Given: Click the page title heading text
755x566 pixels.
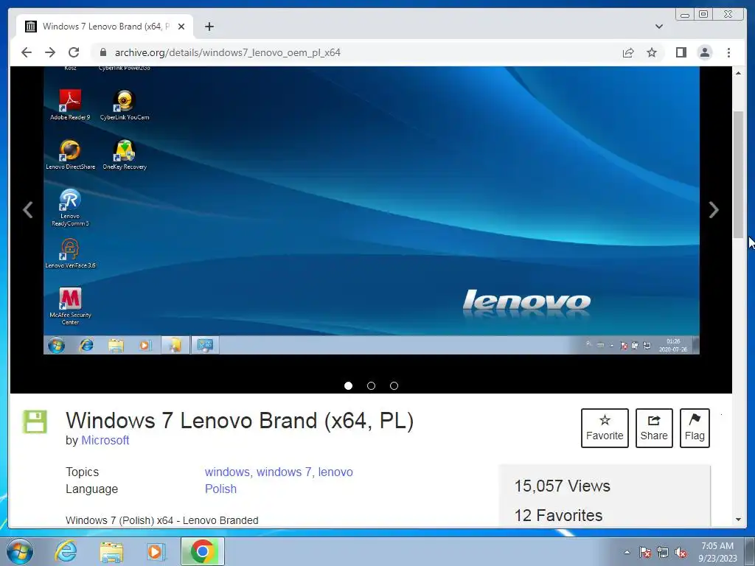Looking at the screenshot, I should 240,420.
